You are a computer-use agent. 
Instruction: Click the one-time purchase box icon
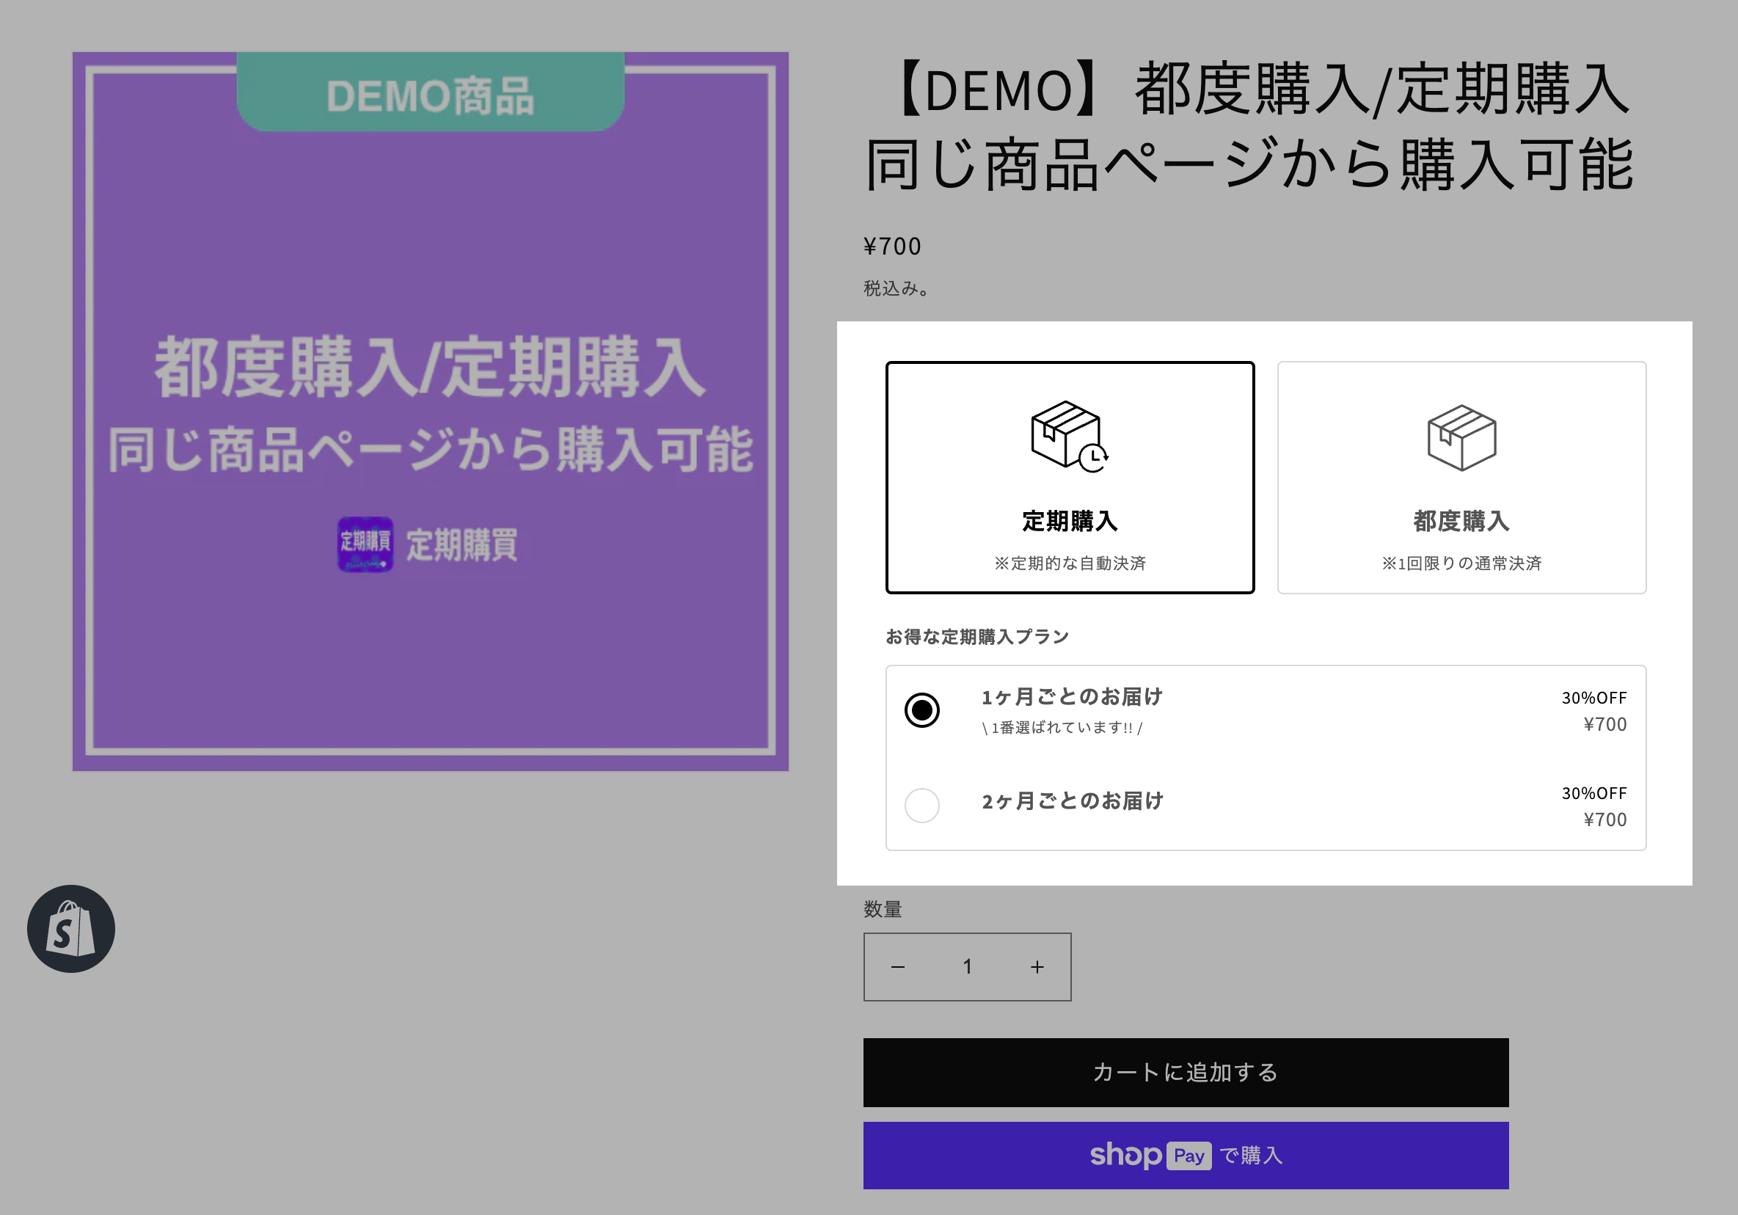(1461, 437)
